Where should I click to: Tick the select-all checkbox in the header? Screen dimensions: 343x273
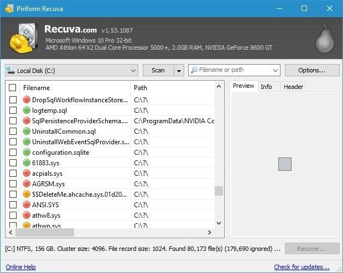click(x=13, y=88)
